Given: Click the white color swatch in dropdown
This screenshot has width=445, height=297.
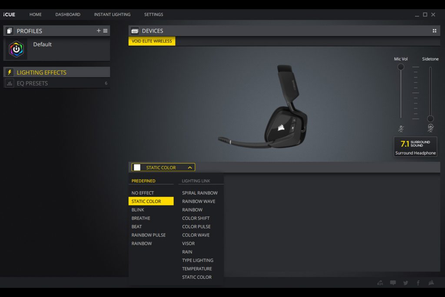Looking at the screenshot, I should click(x=137, y=167).
